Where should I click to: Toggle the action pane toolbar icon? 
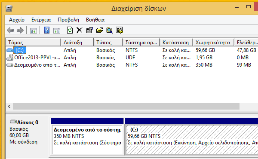[57, 31]
